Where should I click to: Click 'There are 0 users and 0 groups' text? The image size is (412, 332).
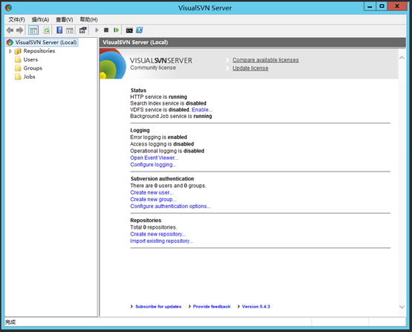[168, 186]
